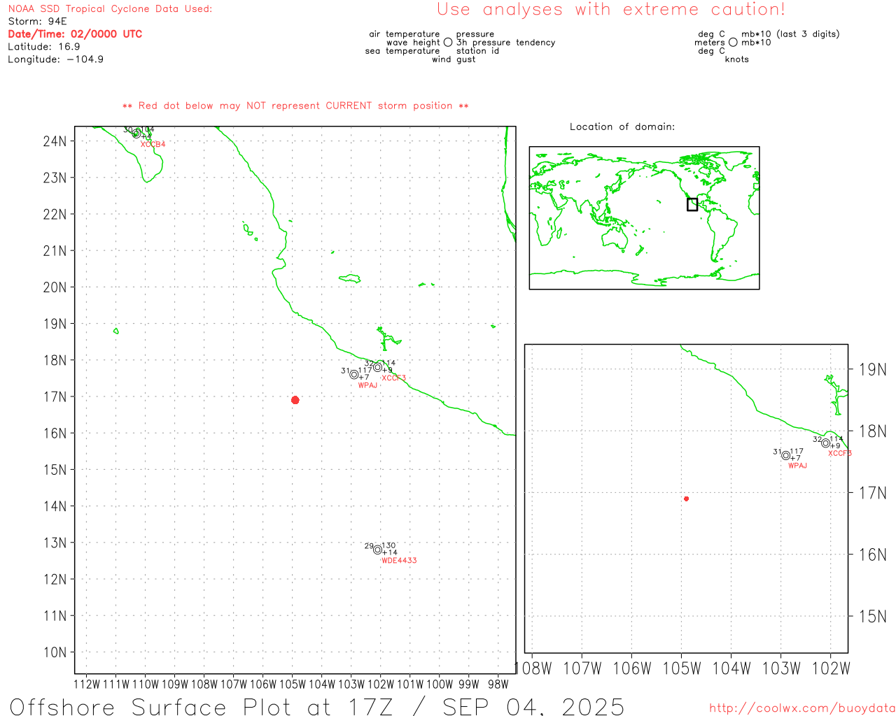The image size is (896, 716).
Task: Click the 'sea temperature' legend label
Action: (402, 50)
